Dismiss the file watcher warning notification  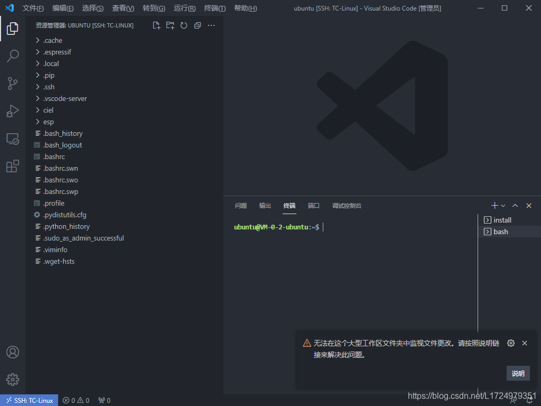tap(525, 343)
